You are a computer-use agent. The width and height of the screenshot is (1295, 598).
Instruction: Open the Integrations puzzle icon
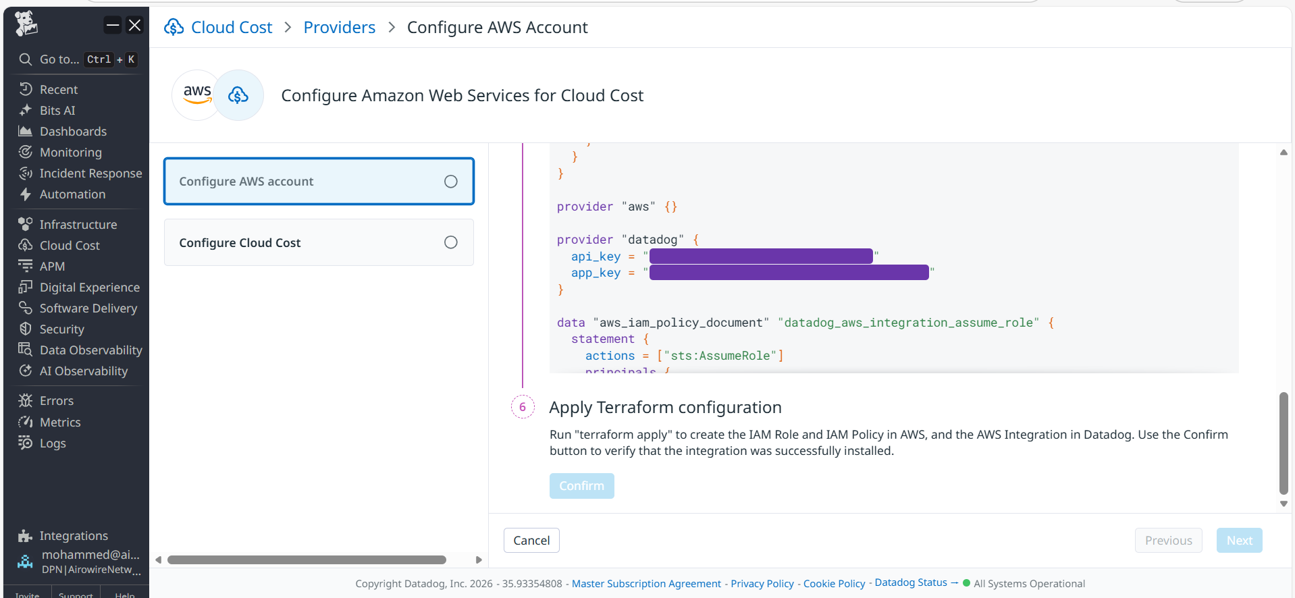point(26,536)
